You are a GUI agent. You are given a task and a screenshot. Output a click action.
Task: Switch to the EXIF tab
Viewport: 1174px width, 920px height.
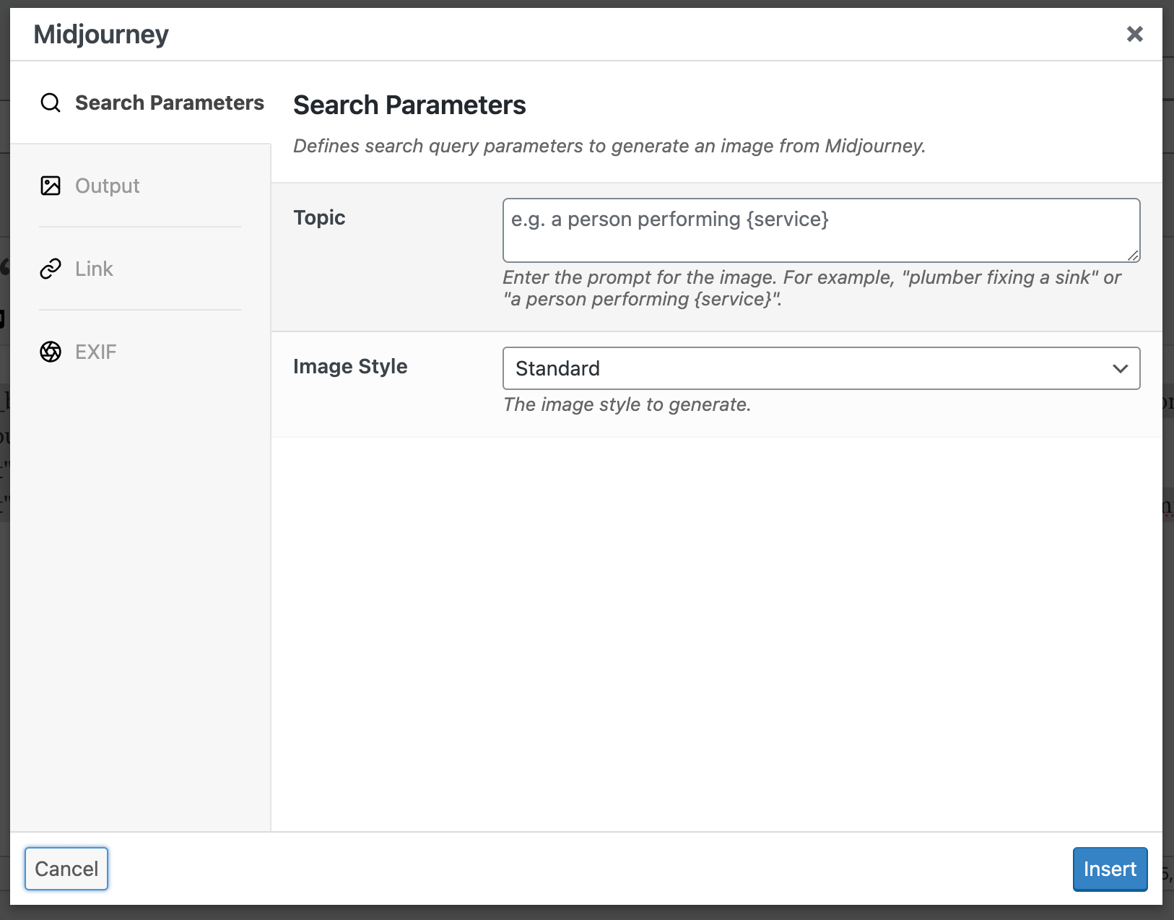140,352
